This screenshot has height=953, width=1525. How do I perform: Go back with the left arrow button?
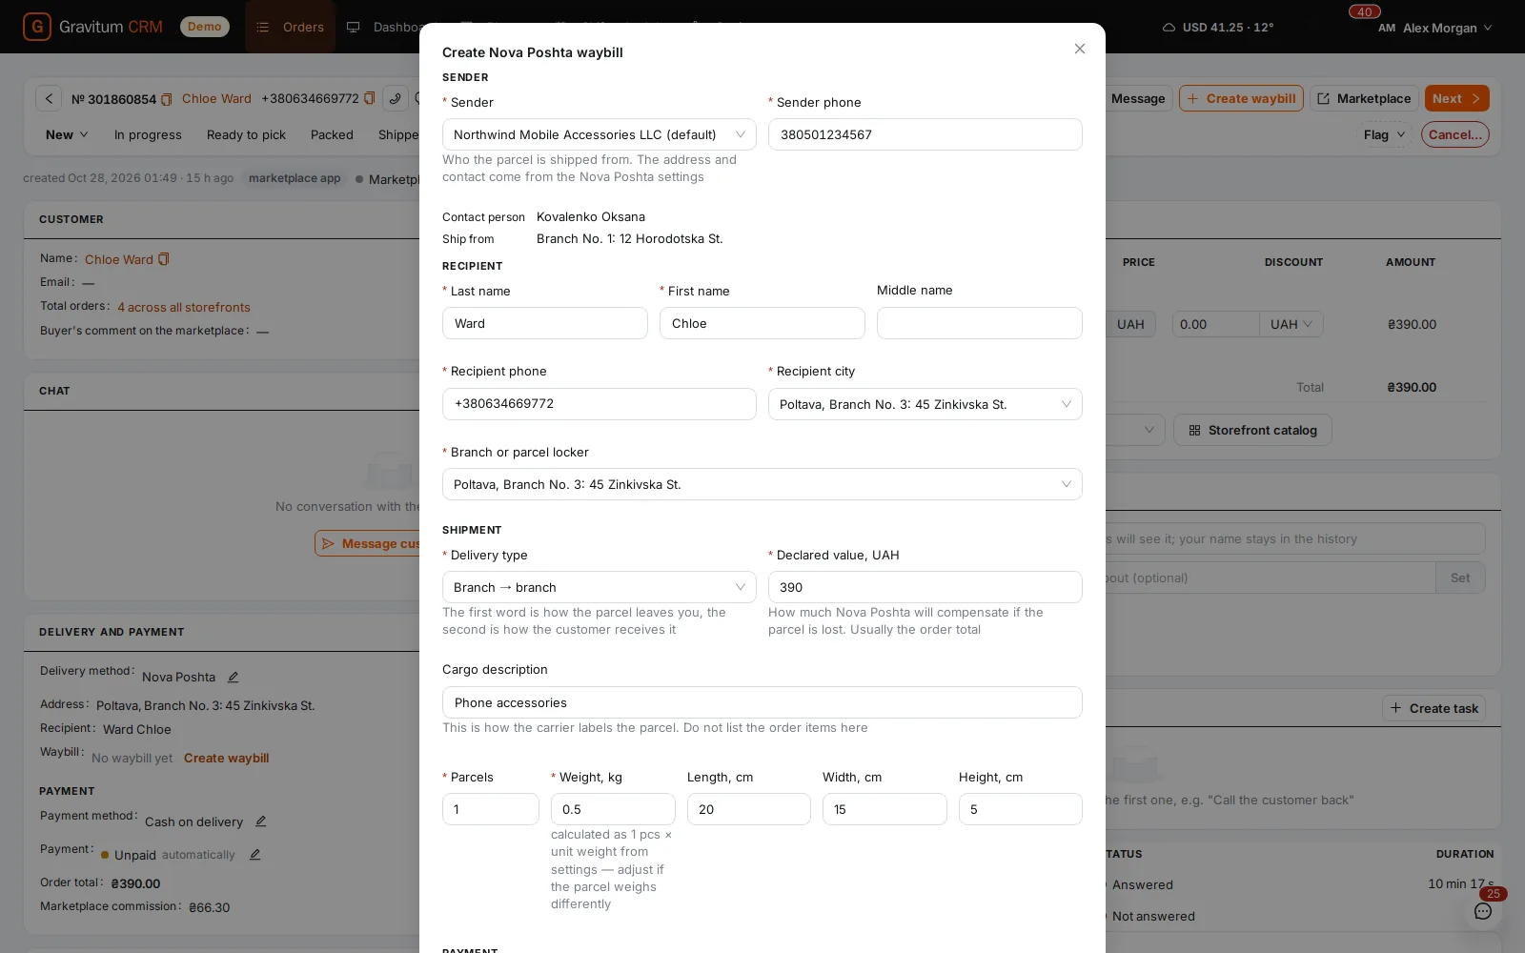click(49, 98)
